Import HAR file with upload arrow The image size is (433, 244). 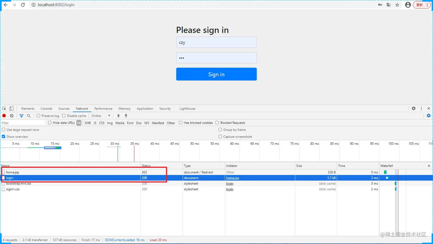click(x=118, y=116)
